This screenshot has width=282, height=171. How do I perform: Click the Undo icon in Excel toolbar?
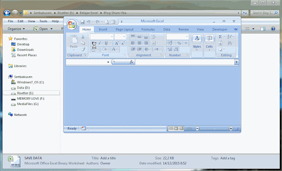coord(89,22)
